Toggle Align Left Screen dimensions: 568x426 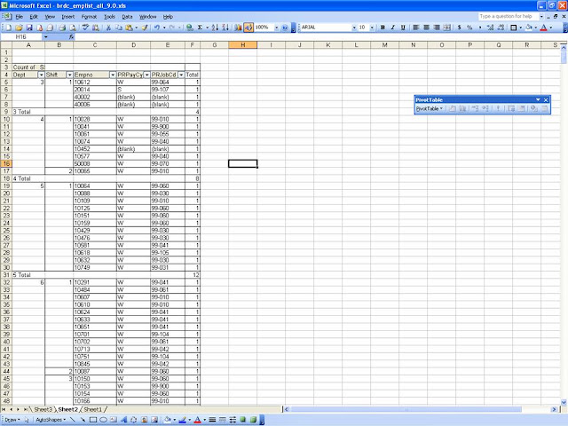tap(416, 28)
